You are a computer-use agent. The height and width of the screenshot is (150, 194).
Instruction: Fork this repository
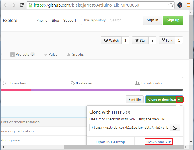point(167,40)
